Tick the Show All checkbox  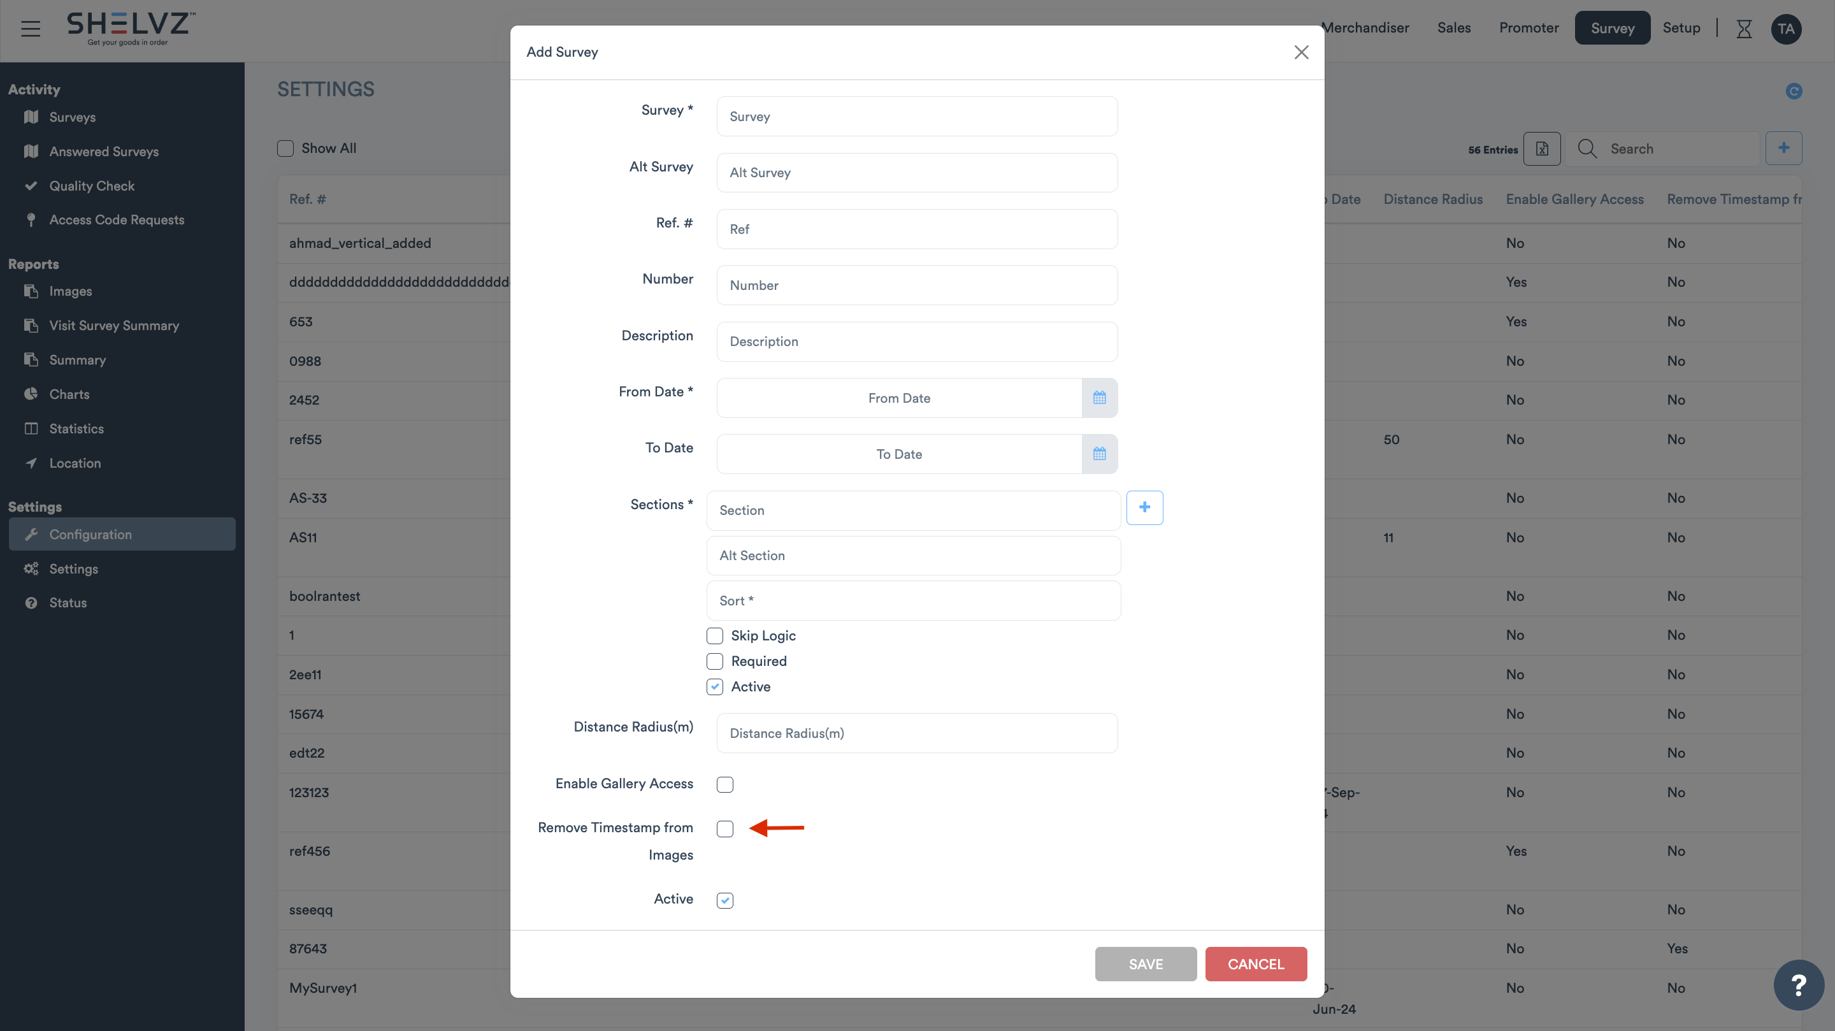(x=285, y=148)
